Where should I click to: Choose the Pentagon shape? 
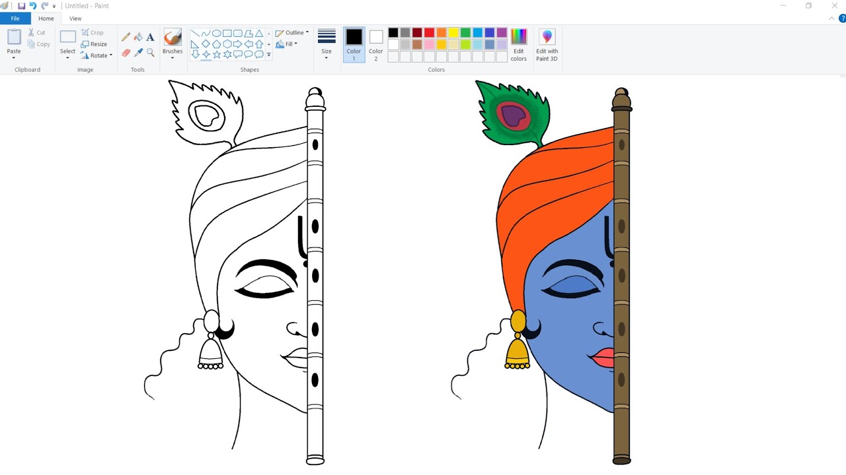216,44
